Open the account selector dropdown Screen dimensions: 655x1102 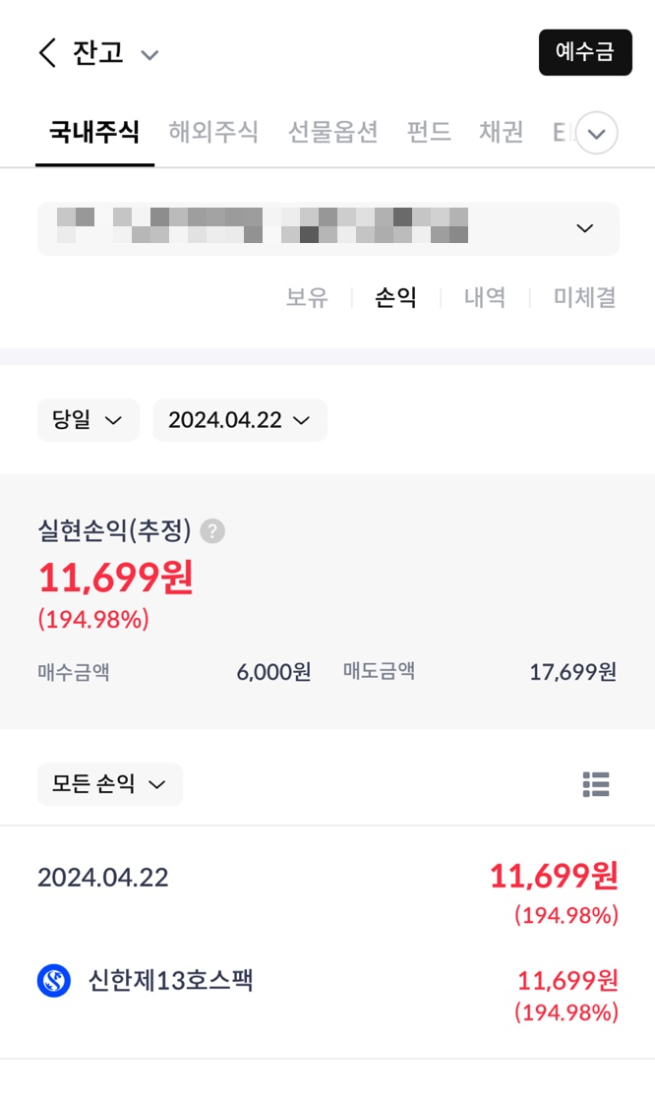(x=328, y=228)
